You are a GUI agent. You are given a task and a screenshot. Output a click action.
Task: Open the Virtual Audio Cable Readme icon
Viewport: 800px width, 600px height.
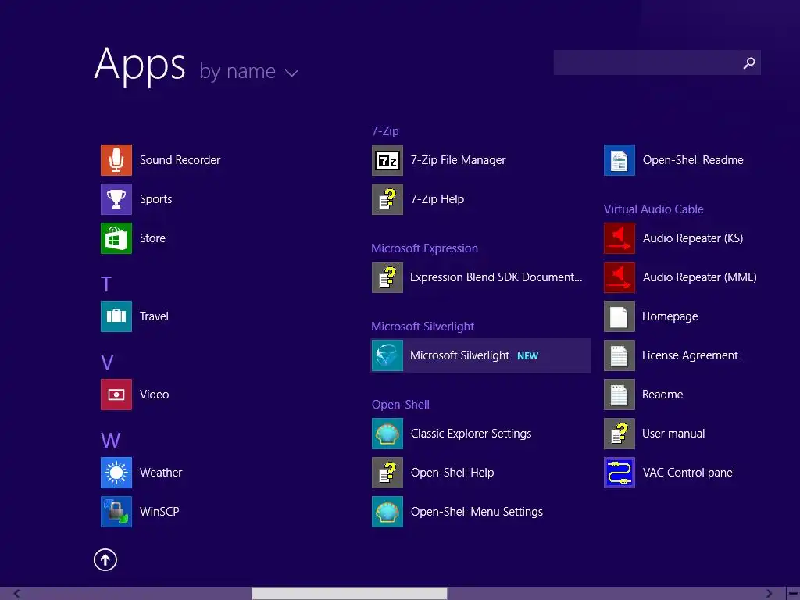pyautogui.click(x=620, y=395)
